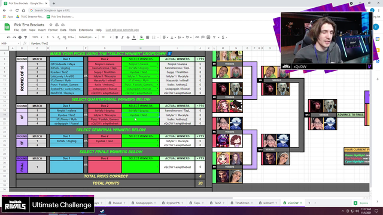
Task: Toggle strikethrough formatting
Action: [128, 37]
